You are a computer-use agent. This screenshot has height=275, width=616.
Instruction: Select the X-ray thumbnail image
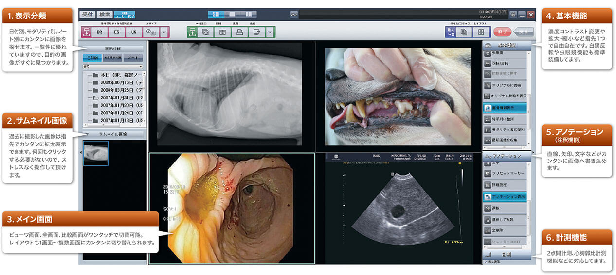(96, 153)
